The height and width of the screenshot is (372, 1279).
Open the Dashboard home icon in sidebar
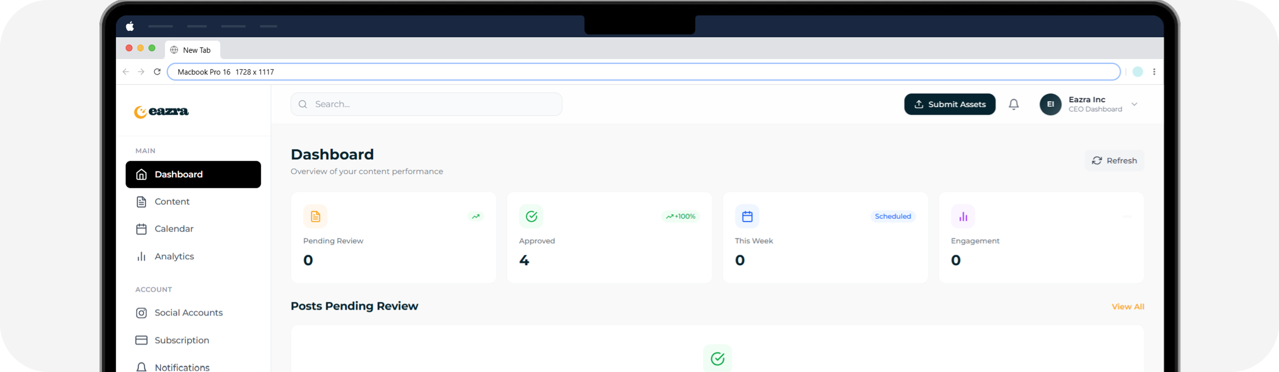pyautogui.click(x=142, y=175)
